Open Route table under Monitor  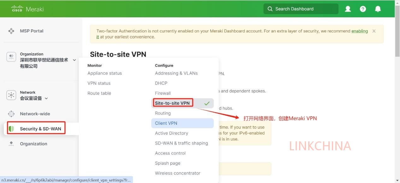(99, 93)
